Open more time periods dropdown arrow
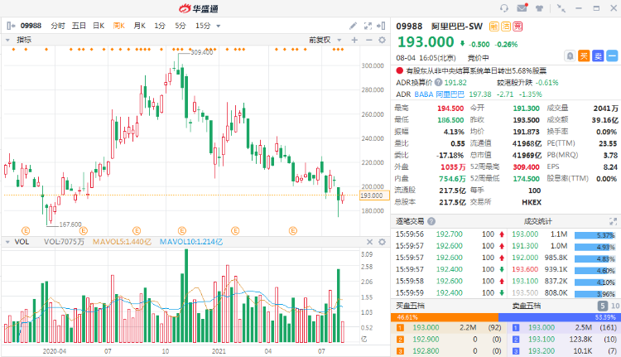Viewport: 621px width, 357px height. [219, 27]
